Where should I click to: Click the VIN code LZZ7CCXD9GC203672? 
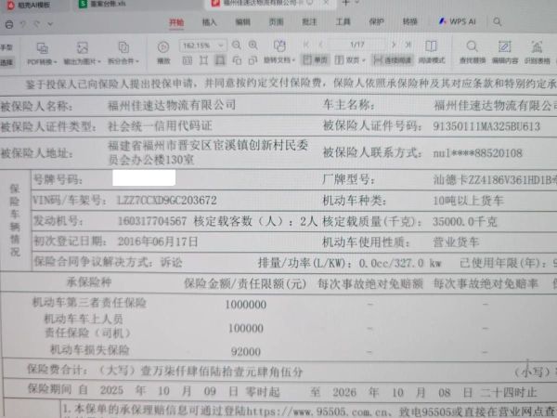167,200
